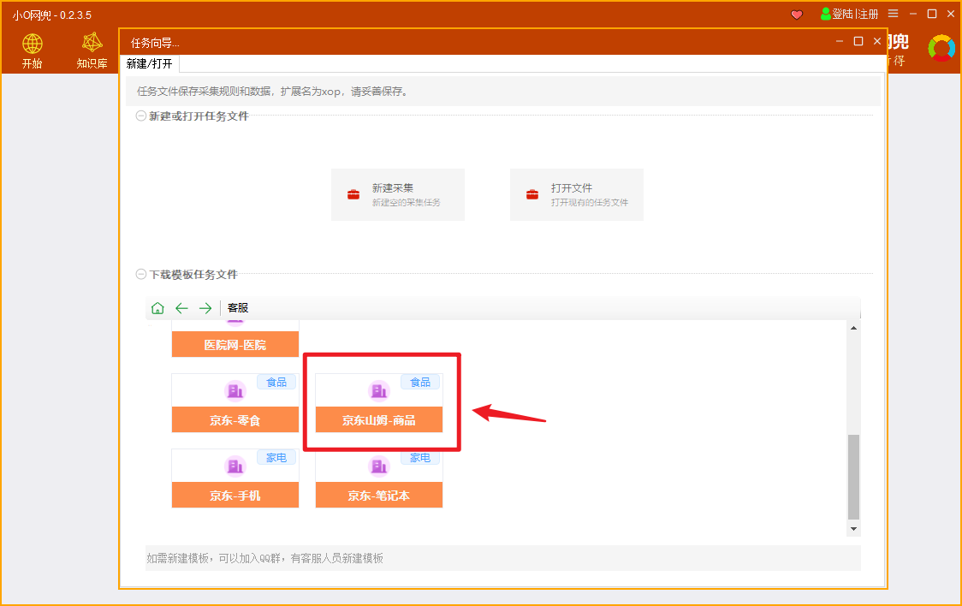The height and width of the screenshot is (606, 962).
Task: Click the template list scroll up arrow
Action: click(x=853, y=328)
